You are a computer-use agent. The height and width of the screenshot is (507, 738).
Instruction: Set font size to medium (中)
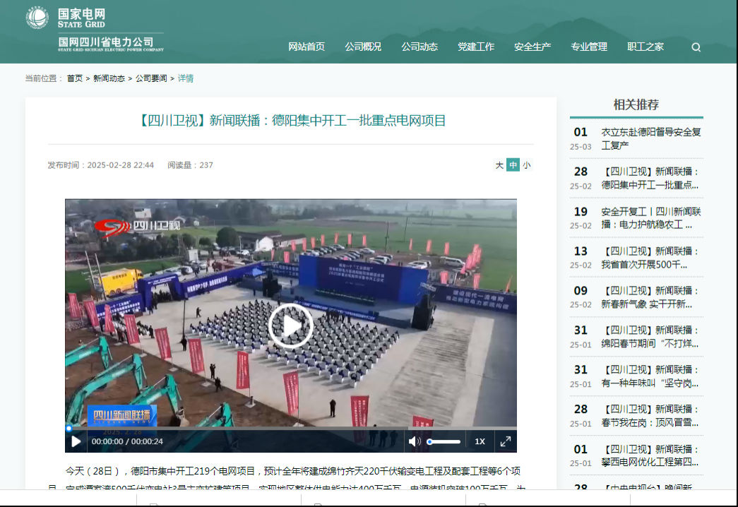513,165
